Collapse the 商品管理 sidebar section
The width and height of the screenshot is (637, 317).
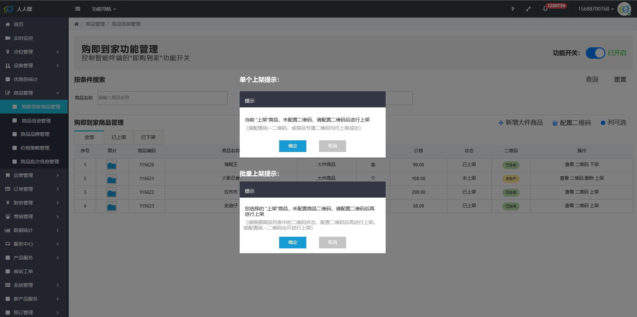click(34, 93)
